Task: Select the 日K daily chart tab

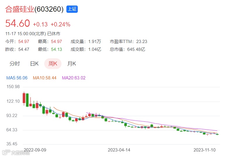Action: click(x=34, y=63)
